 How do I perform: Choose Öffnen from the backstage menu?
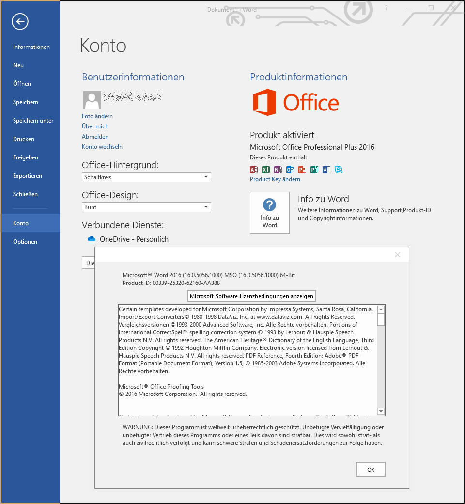22,84
